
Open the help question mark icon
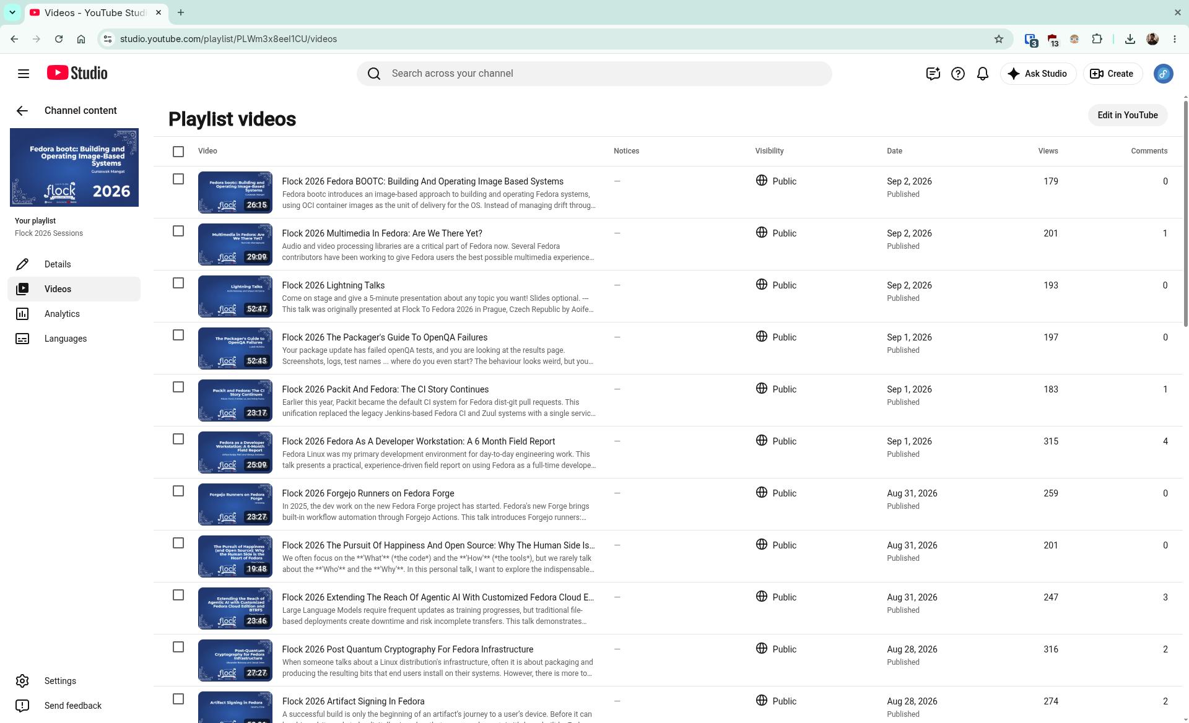click(958, 74)
